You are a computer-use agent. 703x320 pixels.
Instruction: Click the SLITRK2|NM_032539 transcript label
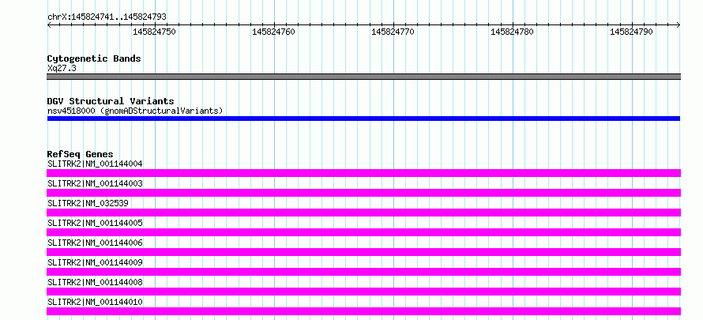[88, 204]
